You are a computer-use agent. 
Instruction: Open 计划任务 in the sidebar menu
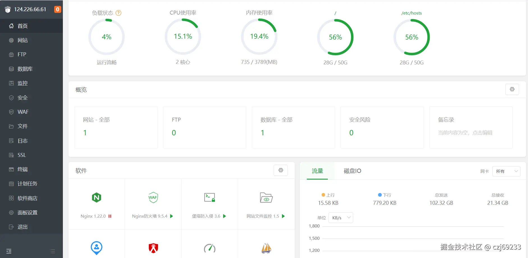[x=31, y=184]
